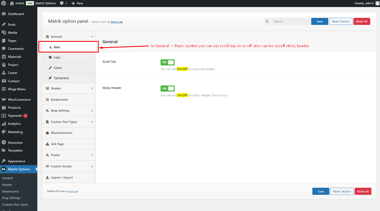Image resolution: width=380 pixels, height=211 pixels.
Task: Click the top Save button
Action: (320, 21)
